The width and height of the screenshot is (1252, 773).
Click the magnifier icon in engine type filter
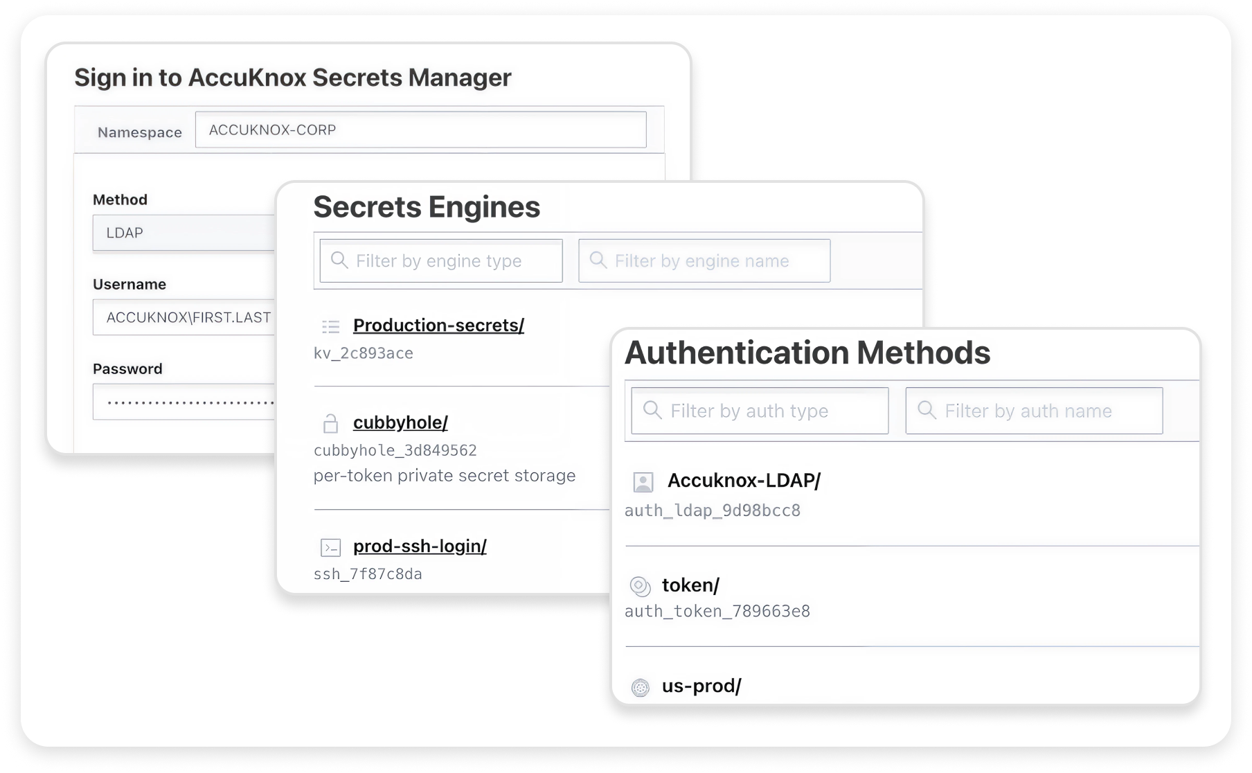pos(339,260)
